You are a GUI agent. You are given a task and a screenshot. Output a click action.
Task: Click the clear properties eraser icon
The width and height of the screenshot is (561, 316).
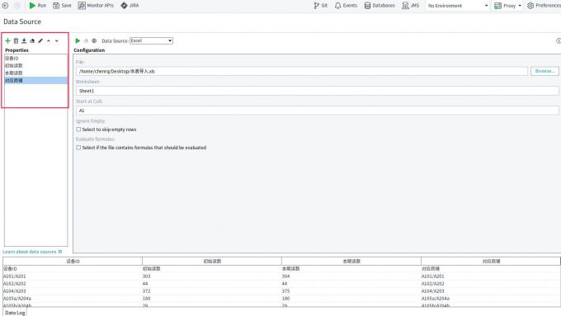[x=32, y=40]
